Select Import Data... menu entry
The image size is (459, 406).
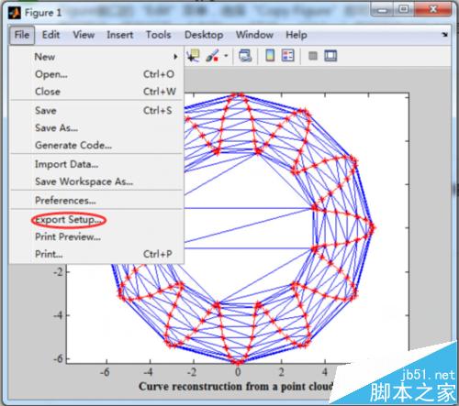pos(96,164)
